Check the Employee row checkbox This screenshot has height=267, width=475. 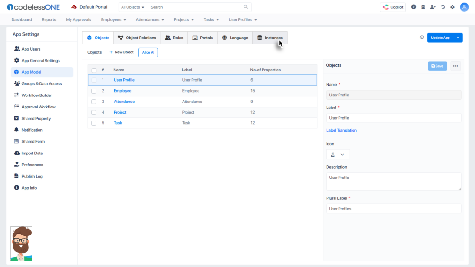[94, 91]
